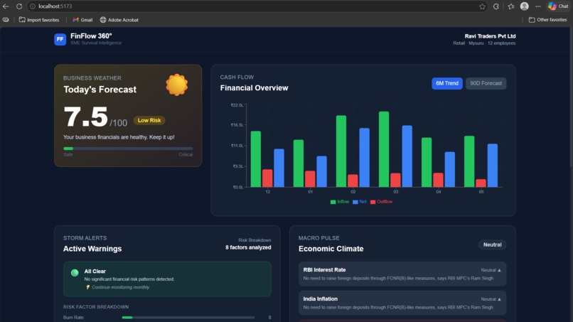Open browser extensions refresh icon

pyautogui.click(x=496, y=6)
